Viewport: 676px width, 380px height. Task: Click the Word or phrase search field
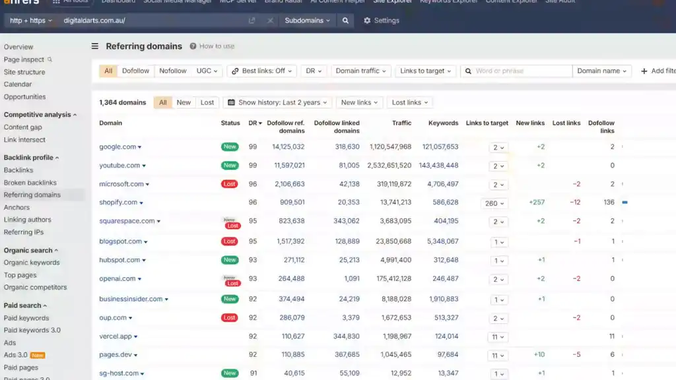516,71
